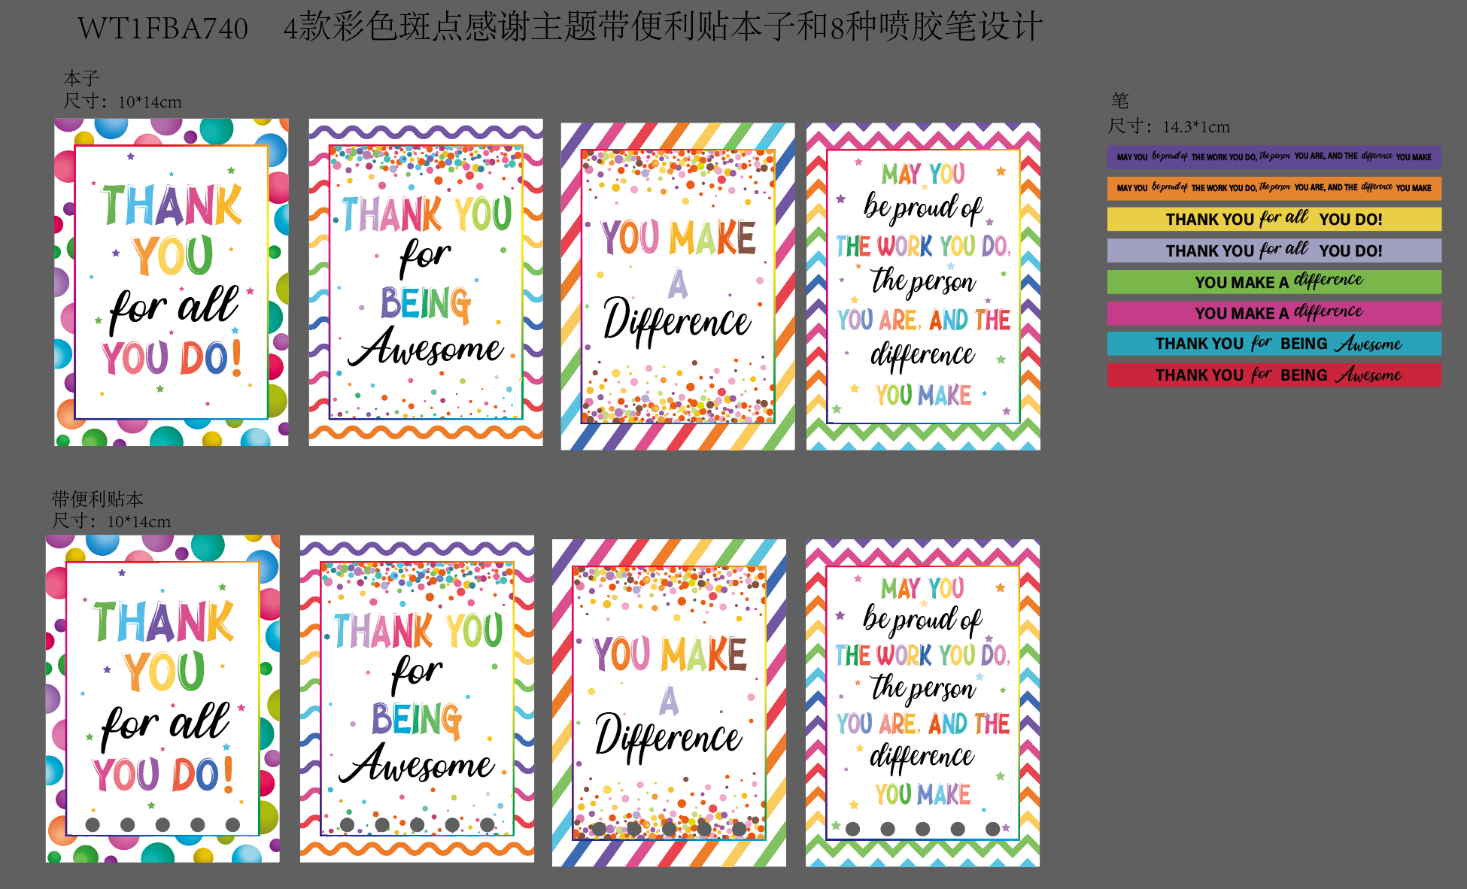Viewport: 1467px width, 889px height.
Task: Select the top-row chevron border "May You" notebook
Action: coord(923,287)
